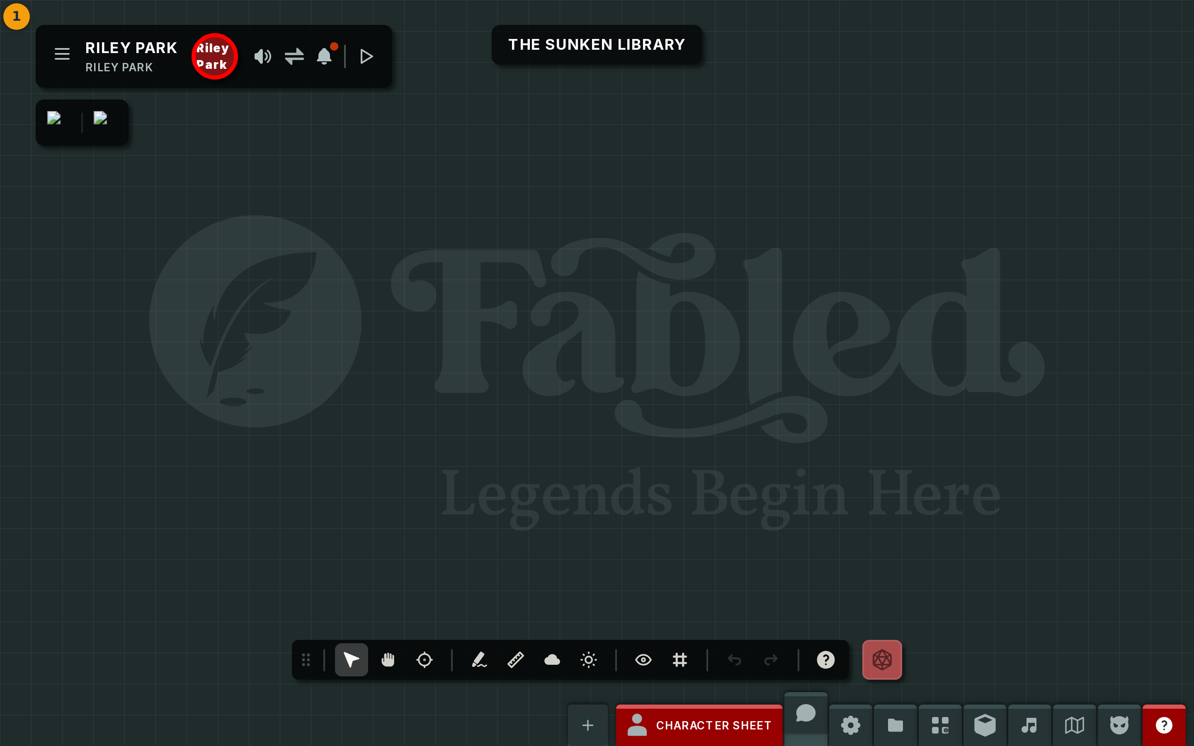The image size is (1194, 746).
Task: Mute the sound via speaker icon
Action: (262, 56)
